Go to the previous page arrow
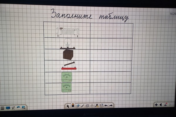 [x=161, y=105]
